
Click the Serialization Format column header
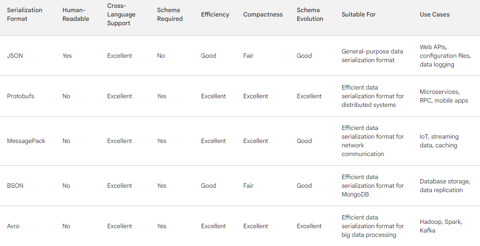coord(24,14)
